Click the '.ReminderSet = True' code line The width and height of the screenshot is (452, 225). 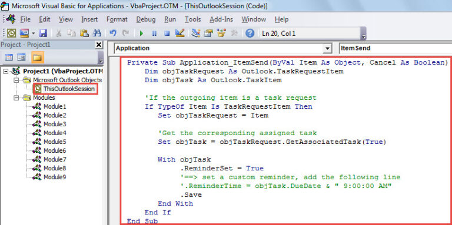click(x=222, y=169)
